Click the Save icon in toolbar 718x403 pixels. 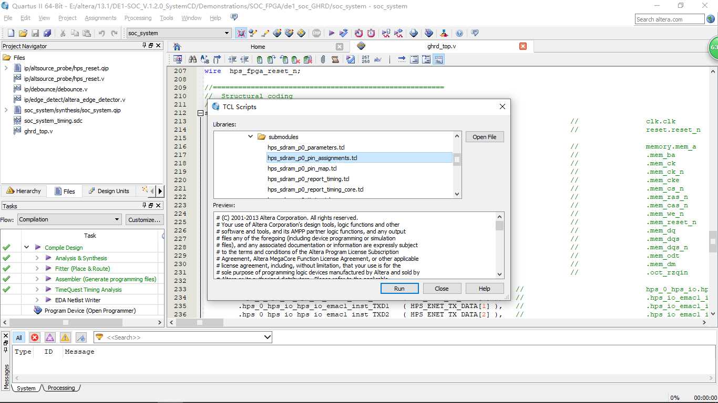click(35, 33)
